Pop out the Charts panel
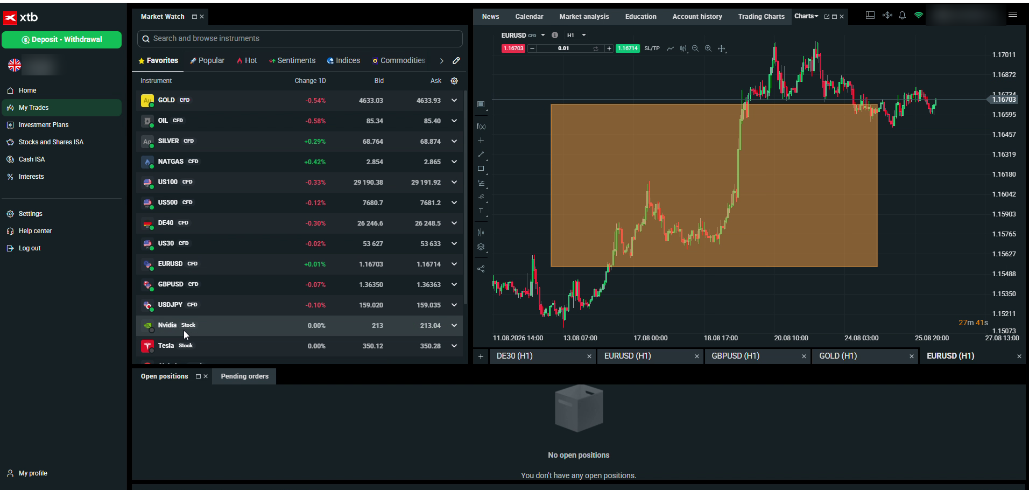 (827, 17)
